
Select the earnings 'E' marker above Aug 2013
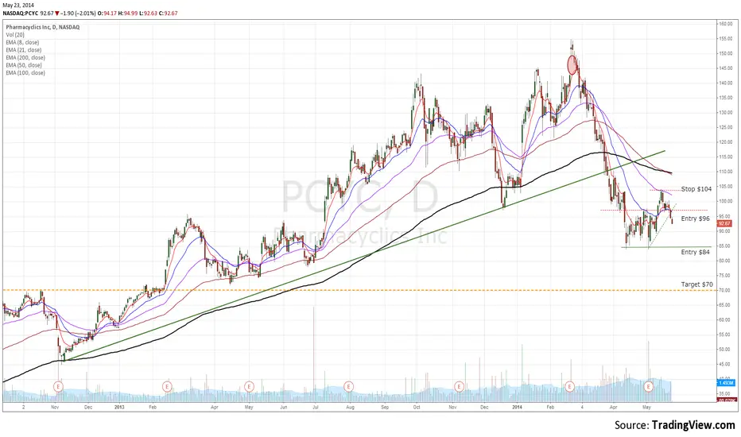(348, 386)
